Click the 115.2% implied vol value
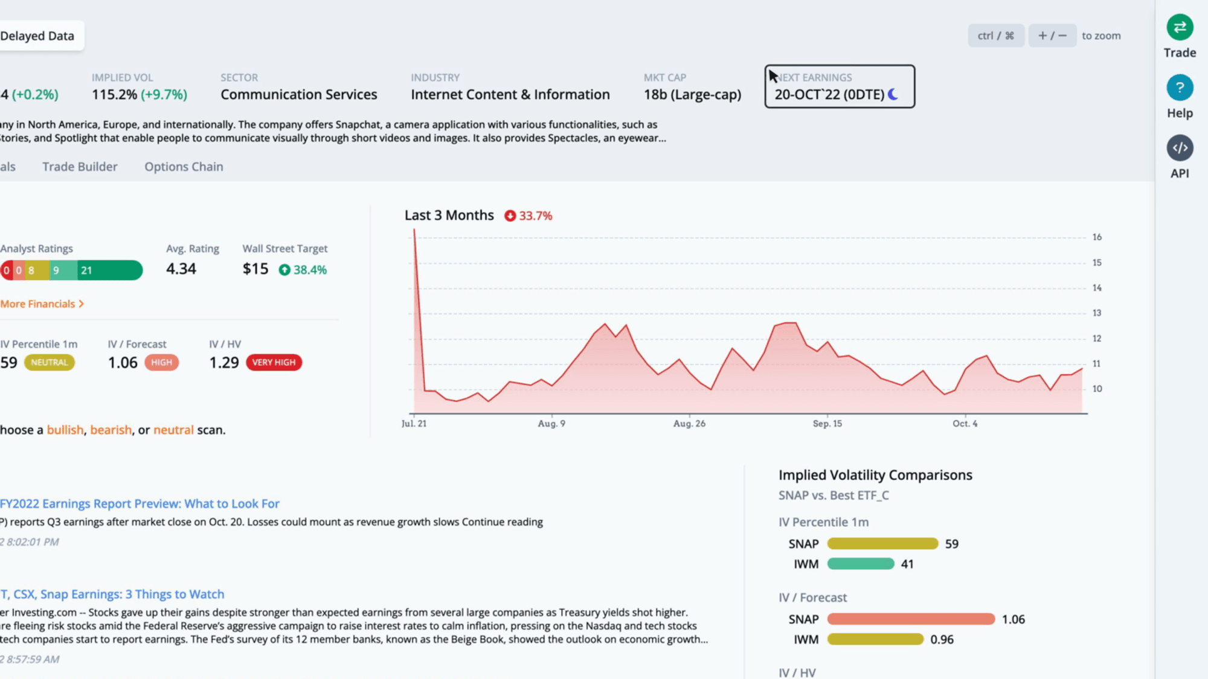This screenshot has height=679, width=1208. tap(114, 94)
